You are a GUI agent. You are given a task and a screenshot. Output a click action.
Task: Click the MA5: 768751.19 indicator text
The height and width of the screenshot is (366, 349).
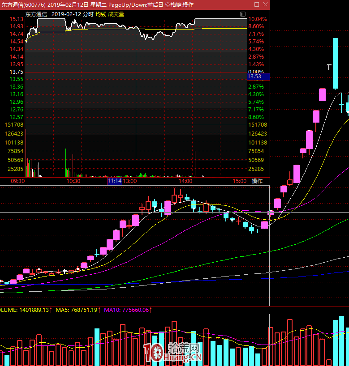click(x=77, y=310)
